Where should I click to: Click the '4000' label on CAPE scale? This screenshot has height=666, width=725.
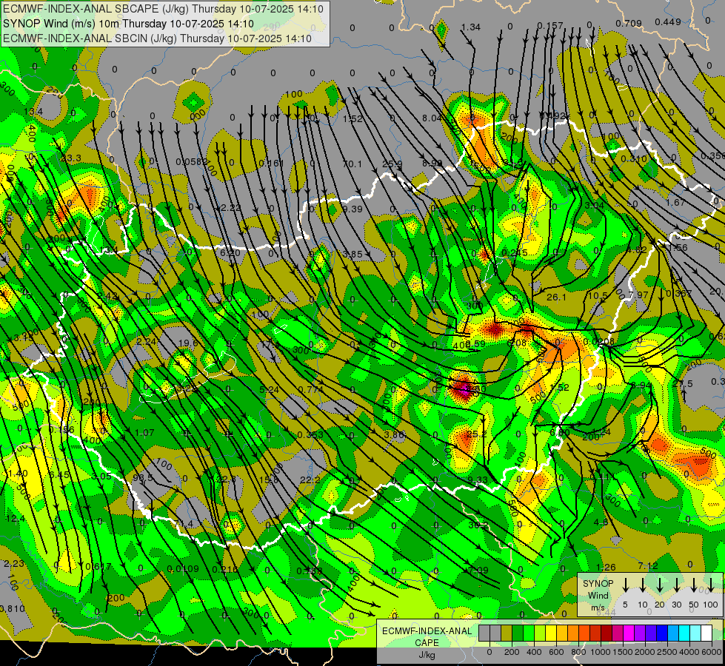(x=691, y=652)
